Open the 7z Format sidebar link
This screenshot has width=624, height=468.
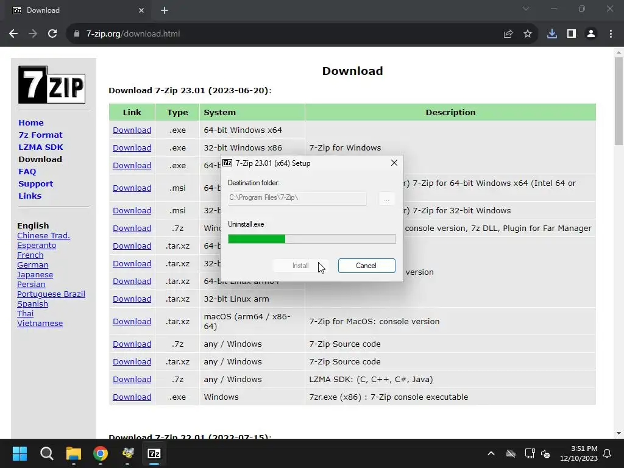(40, 135)
